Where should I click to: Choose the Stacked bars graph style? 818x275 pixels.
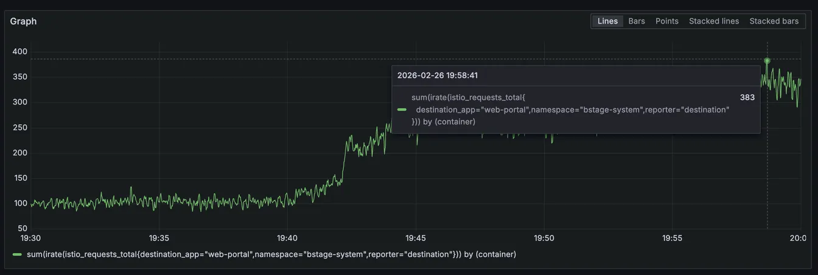click(x=774, y=21)
